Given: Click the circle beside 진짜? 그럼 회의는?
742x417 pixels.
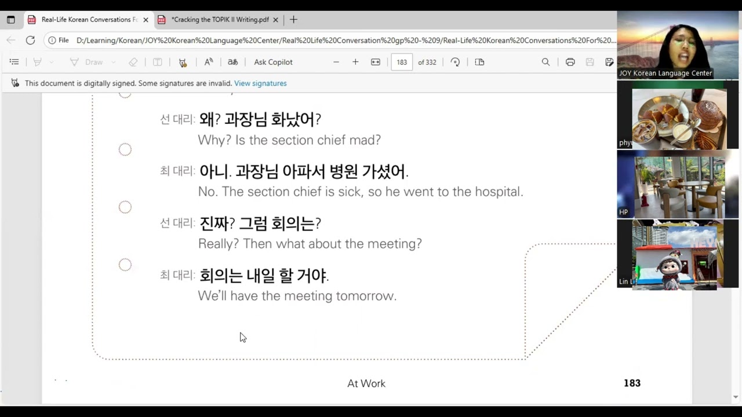Looking at the screenshot, I should [x=125, y=207].
